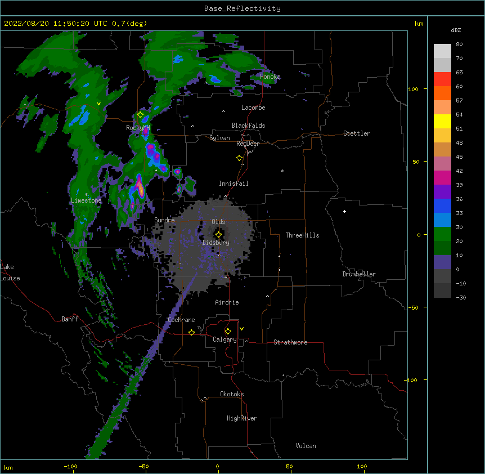Click the orange storm core southwest of RockyMH
The height and width of the screenshot is (474, 485).
(141, 189)
